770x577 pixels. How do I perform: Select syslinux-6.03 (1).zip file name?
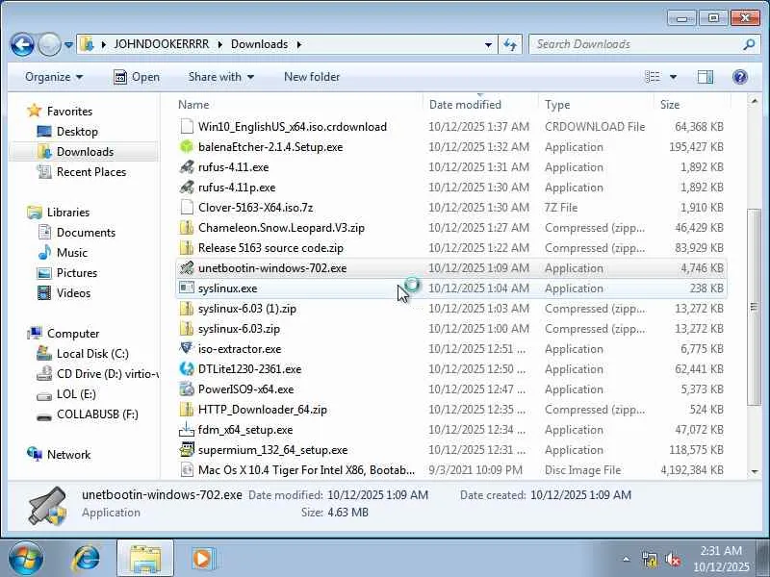click(x=247, y=308)
